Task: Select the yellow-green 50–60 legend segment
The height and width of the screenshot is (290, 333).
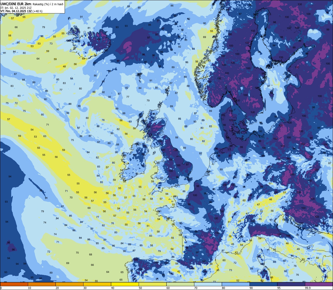Action: tap(152, 284)
